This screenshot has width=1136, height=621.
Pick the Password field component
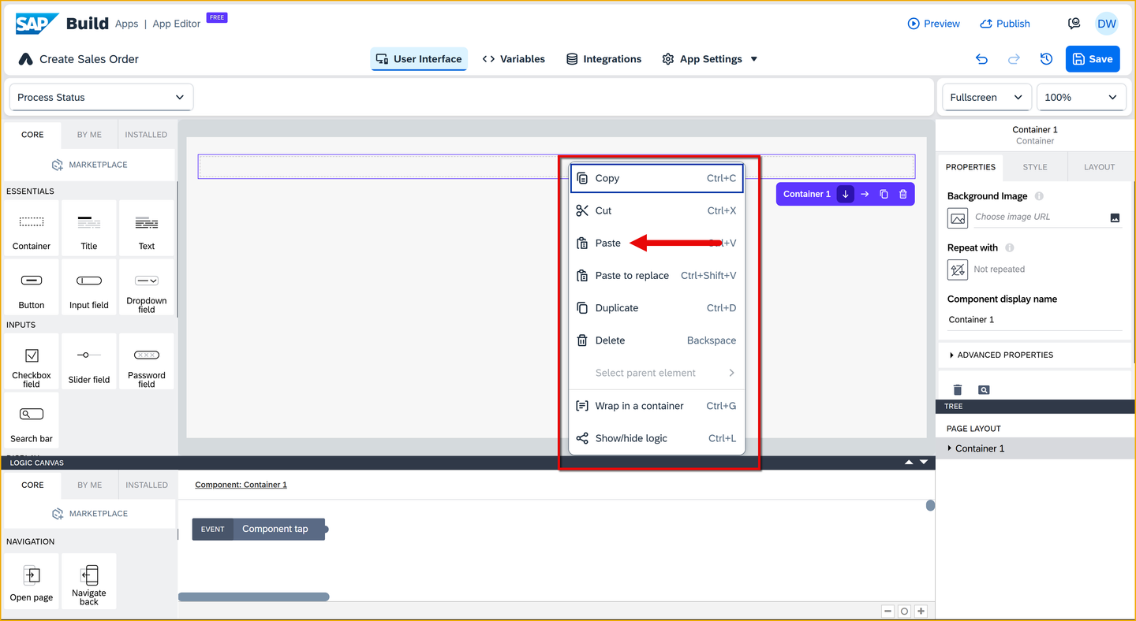(147, 361)
